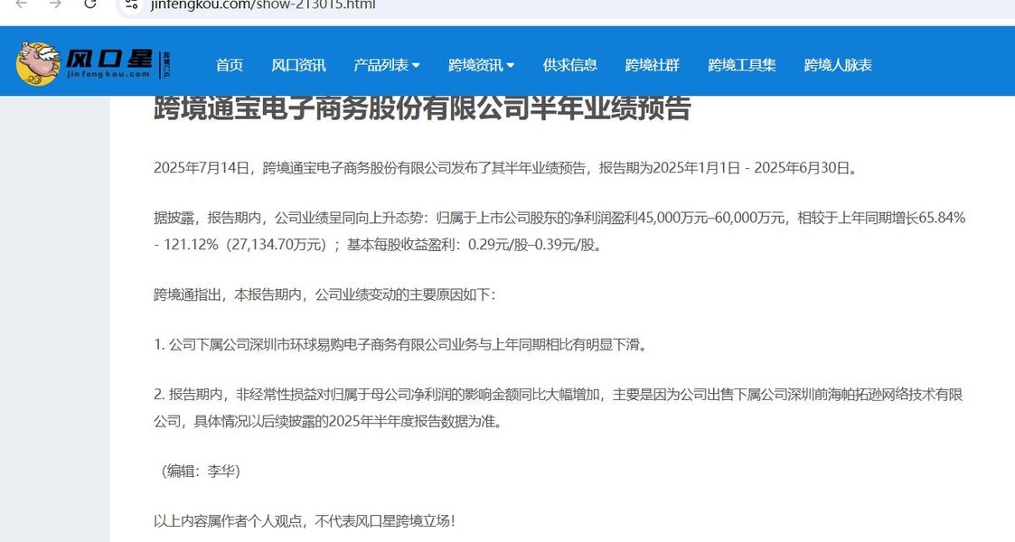Expand the 产品列表 dropdown menu
This screenshot has width=1015, height=542.
tap(387, 65)
